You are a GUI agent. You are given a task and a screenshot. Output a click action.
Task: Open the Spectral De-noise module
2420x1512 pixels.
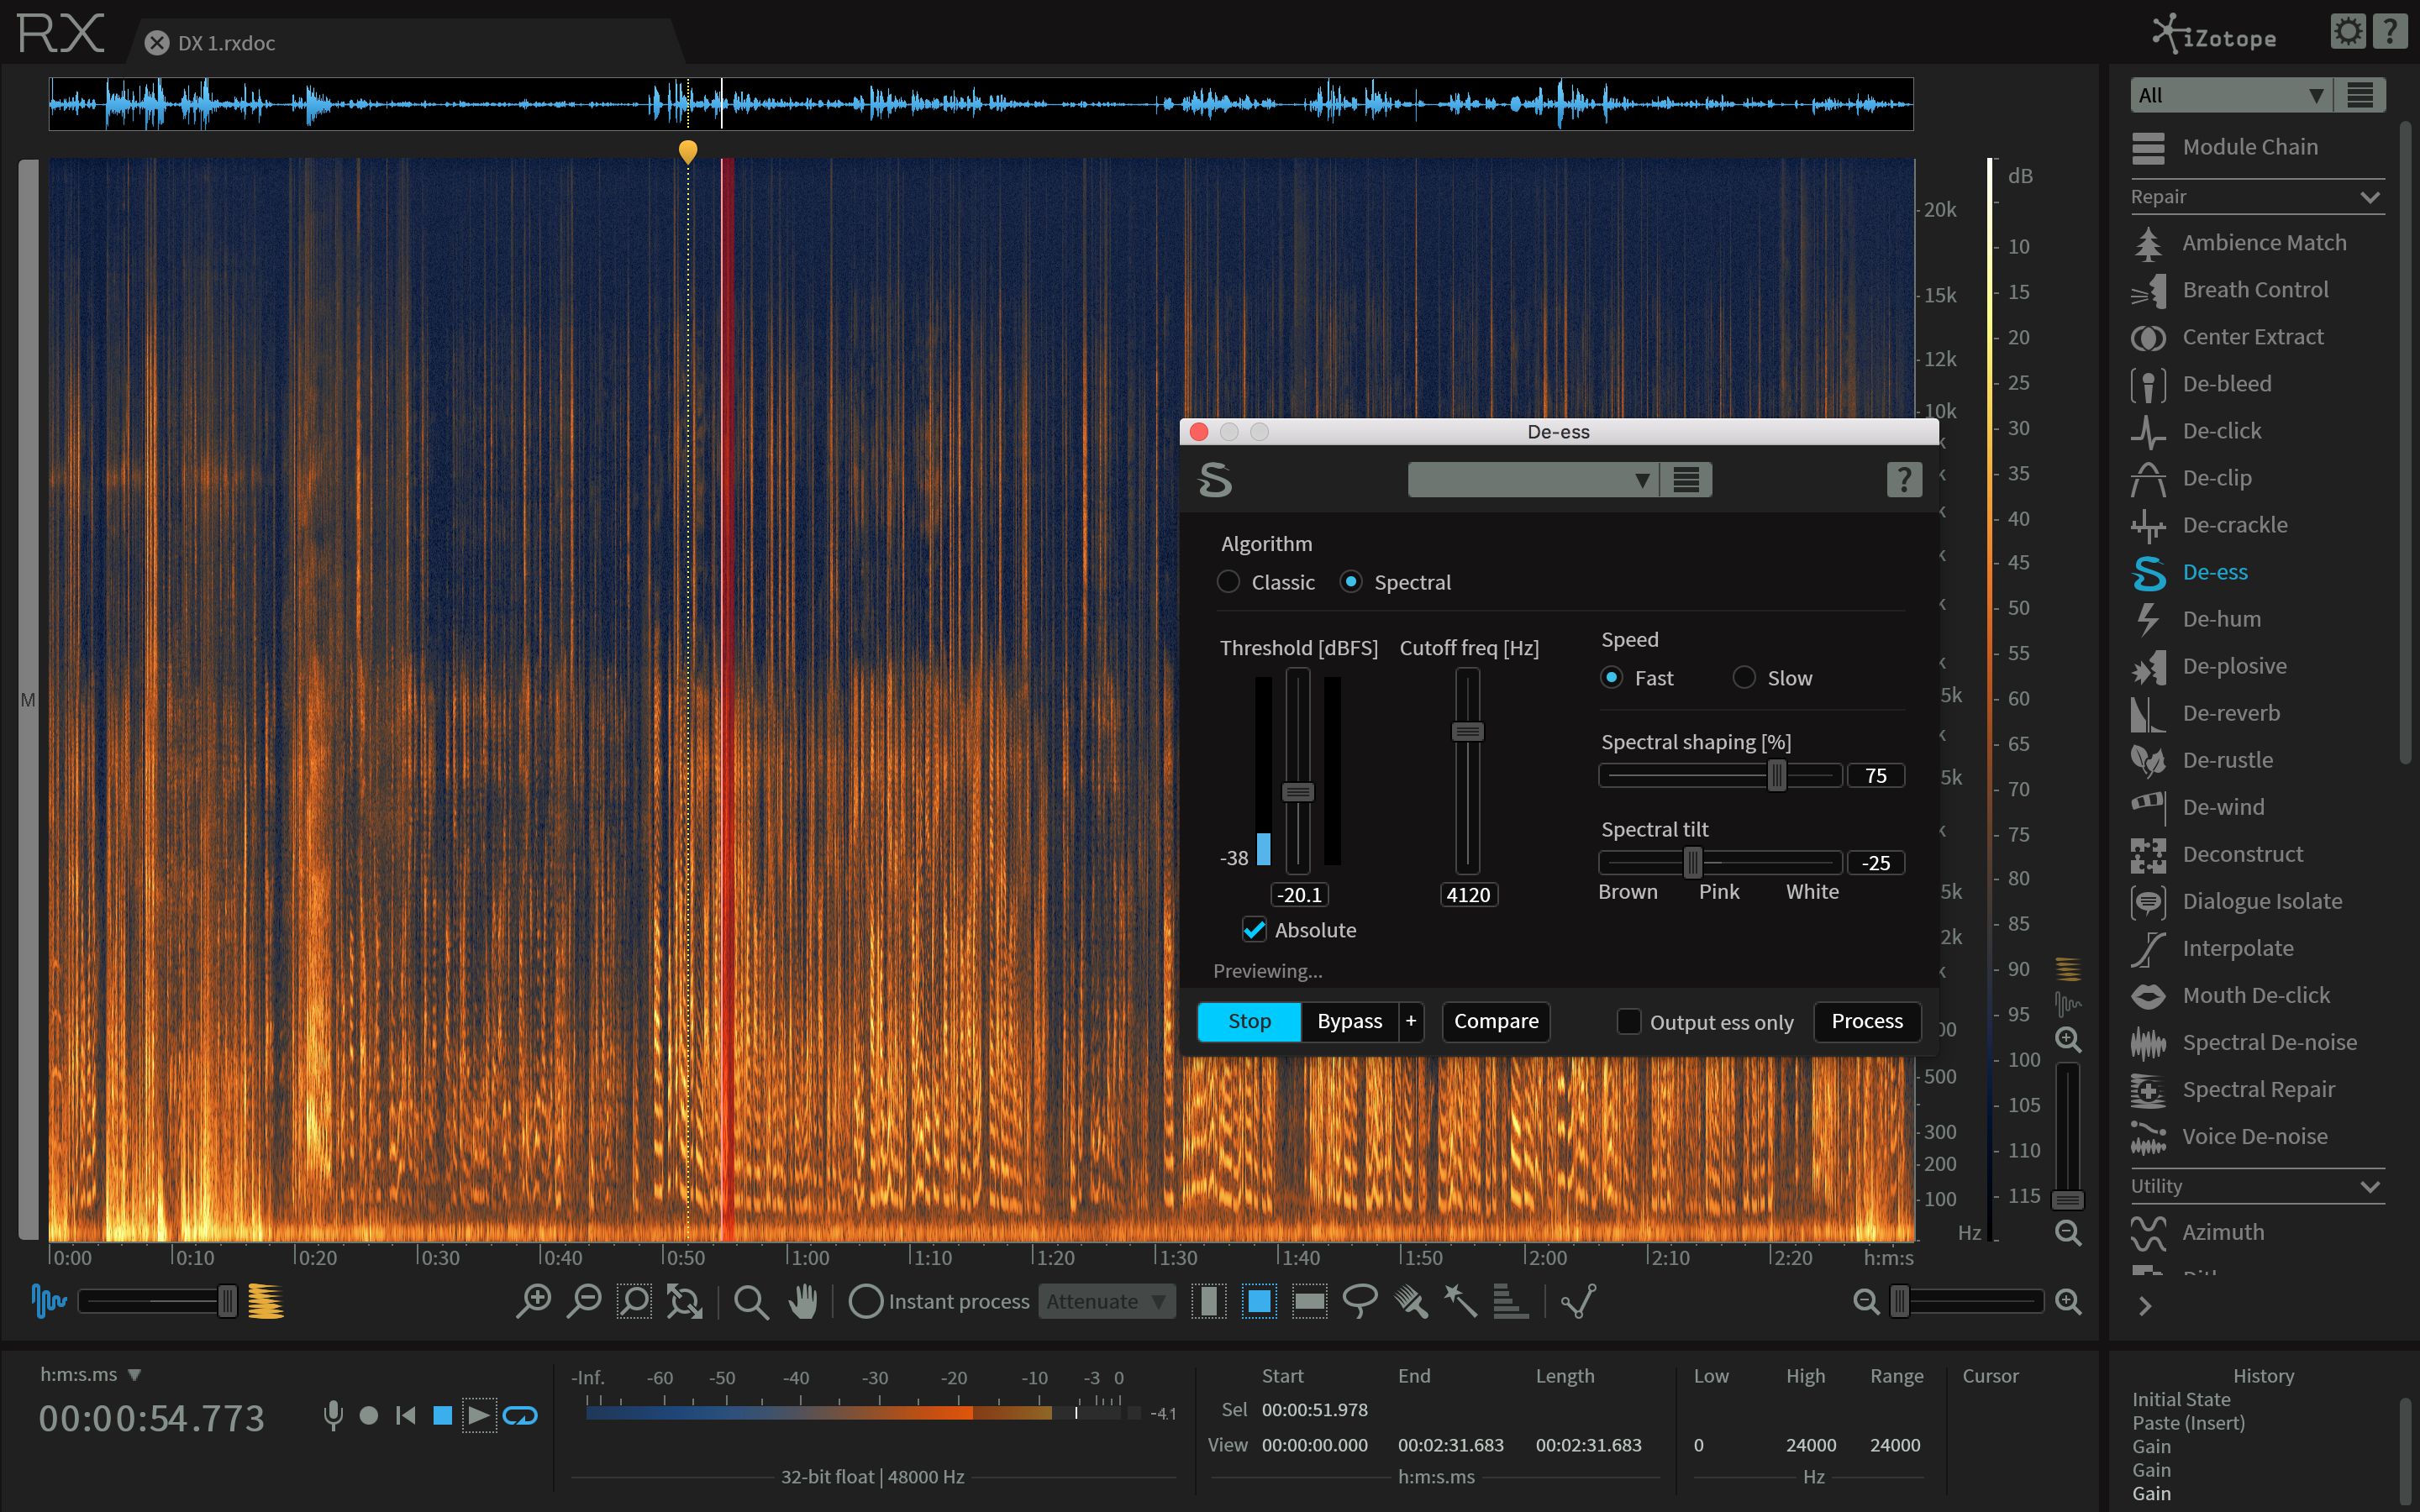(2269, 1042)
